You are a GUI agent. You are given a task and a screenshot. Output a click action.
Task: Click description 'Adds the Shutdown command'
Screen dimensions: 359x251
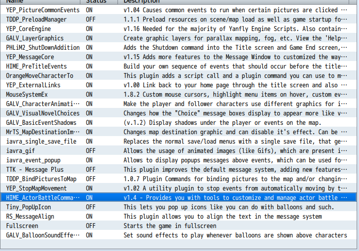coord(235,47)
